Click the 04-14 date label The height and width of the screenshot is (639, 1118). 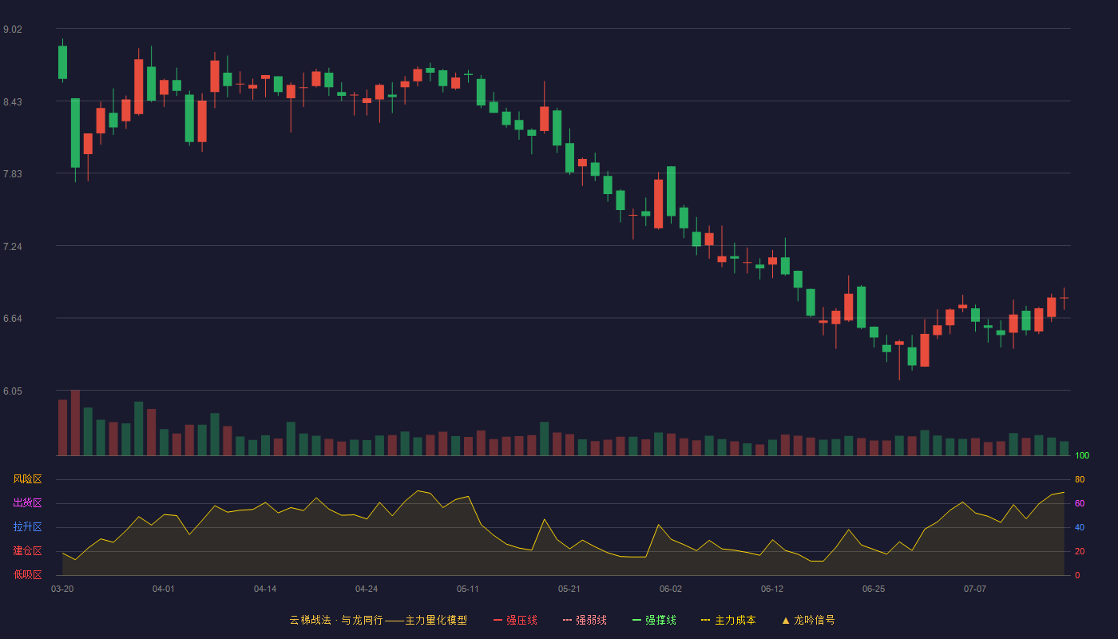[265, 589]
